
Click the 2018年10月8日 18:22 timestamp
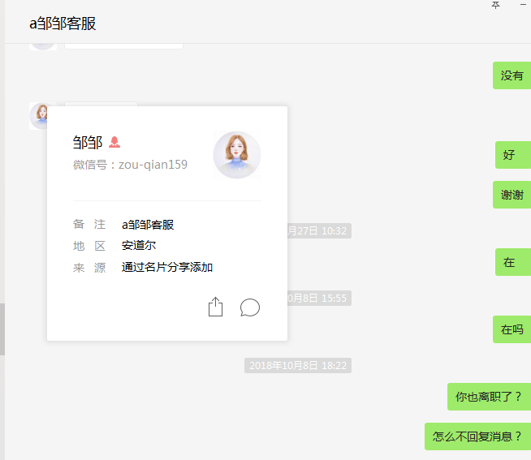click(x=298, y=366)
